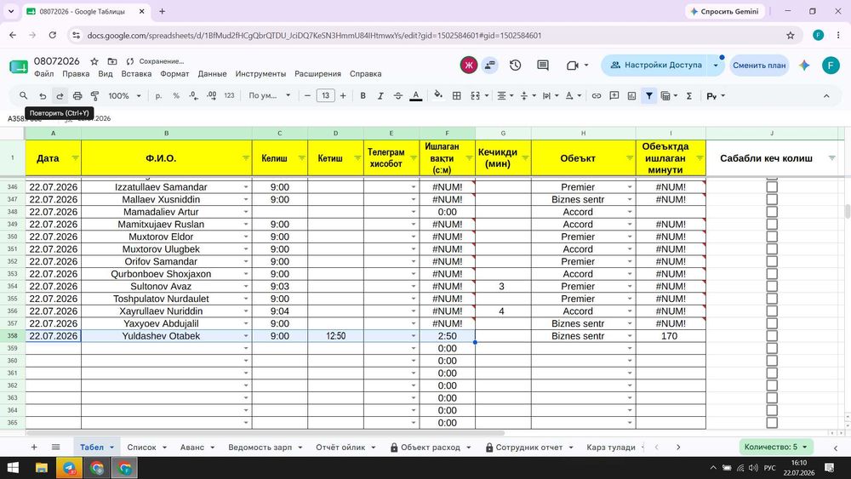Screen dimensions: 851x479
Task: Format cells as percent
Action: [x=176, y=95]
